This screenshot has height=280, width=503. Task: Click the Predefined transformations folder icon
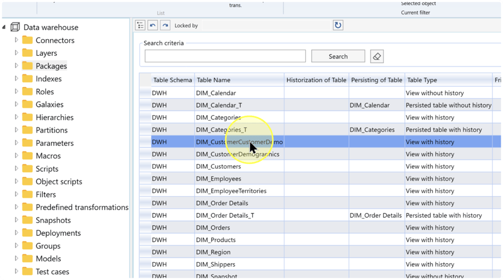(27, 207)
